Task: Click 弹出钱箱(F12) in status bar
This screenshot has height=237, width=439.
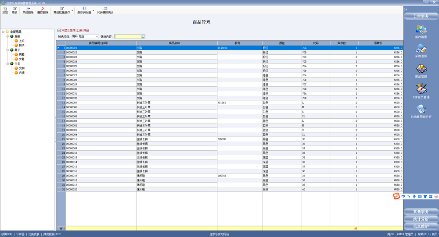Action: (x=52, y=234)
